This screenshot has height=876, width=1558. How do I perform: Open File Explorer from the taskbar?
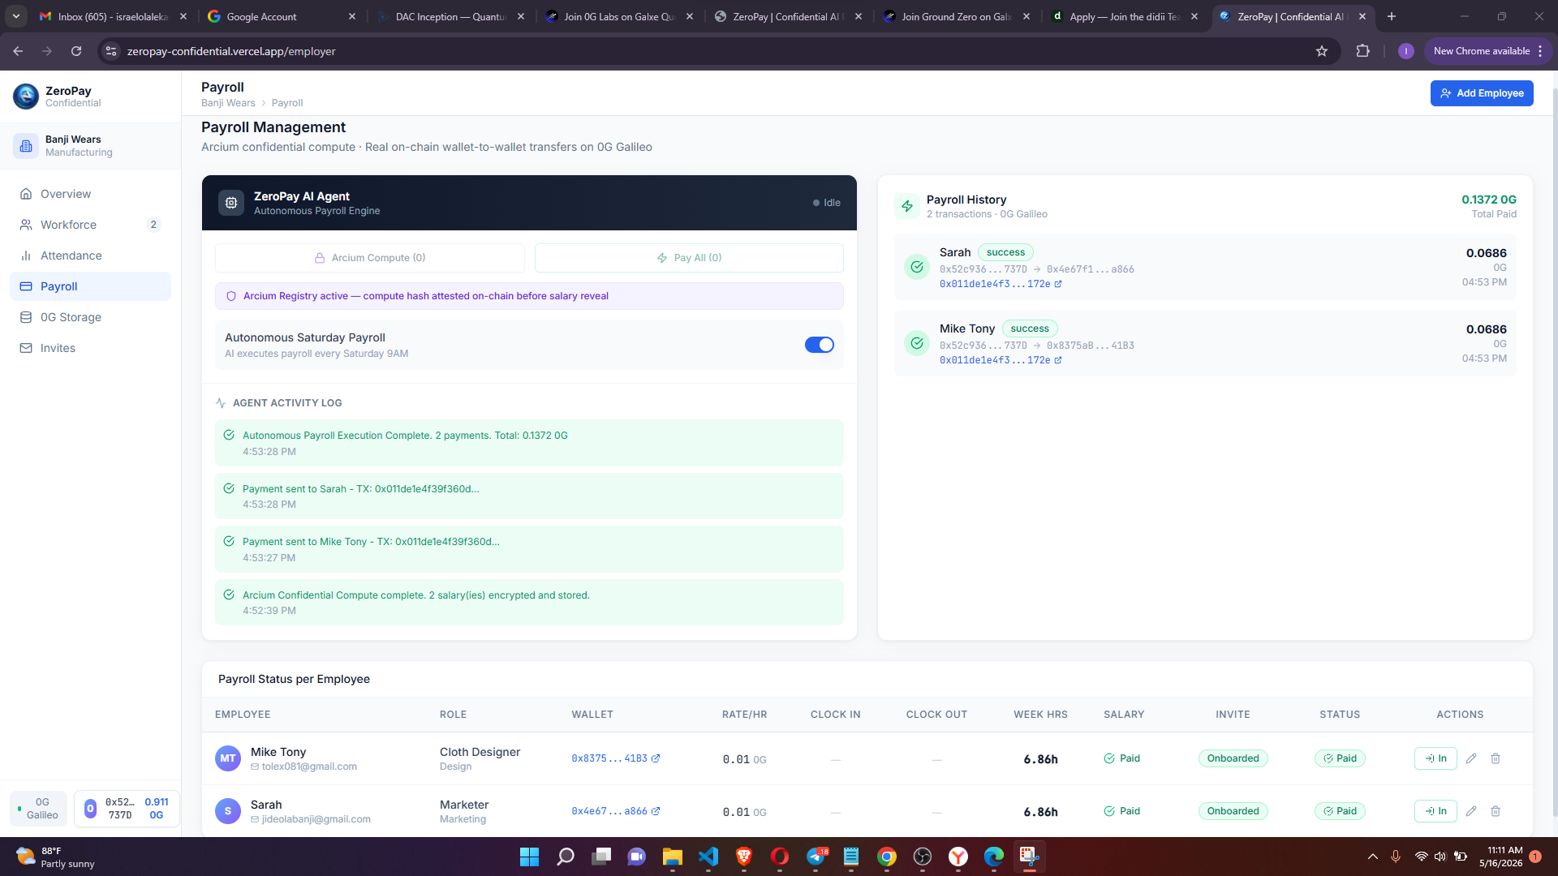pos(673,857)
